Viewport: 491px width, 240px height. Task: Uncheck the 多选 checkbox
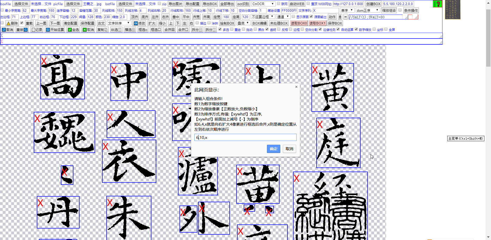pyautogui.click(x=220, y=29)
